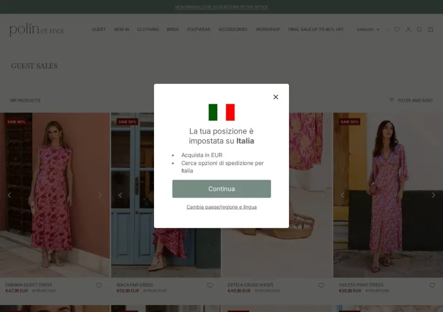Click the Save 60% badge on Fabiana dress

tap(16, 122)
